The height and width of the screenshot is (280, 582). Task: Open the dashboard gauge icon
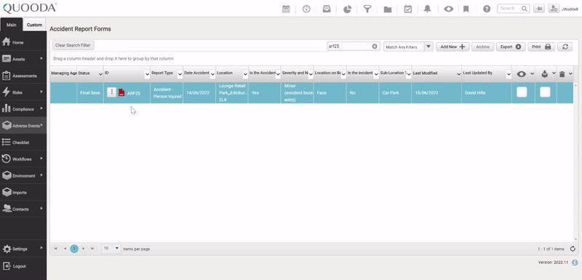[306, 9]
